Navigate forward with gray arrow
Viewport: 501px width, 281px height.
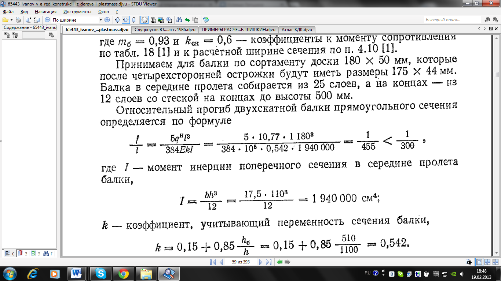(288, 262)
